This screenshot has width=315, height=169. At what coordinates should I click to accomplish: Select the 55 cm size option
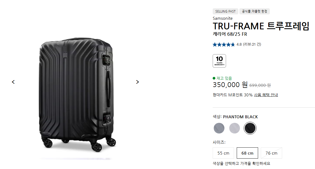tap(223, 153)
